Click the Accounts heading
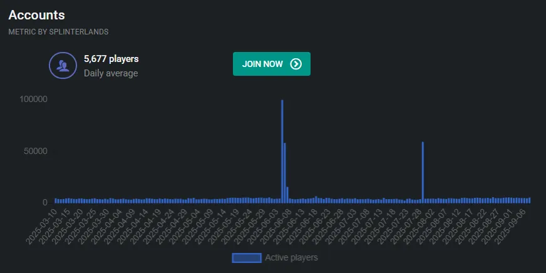546x273 pixels. 36,15
